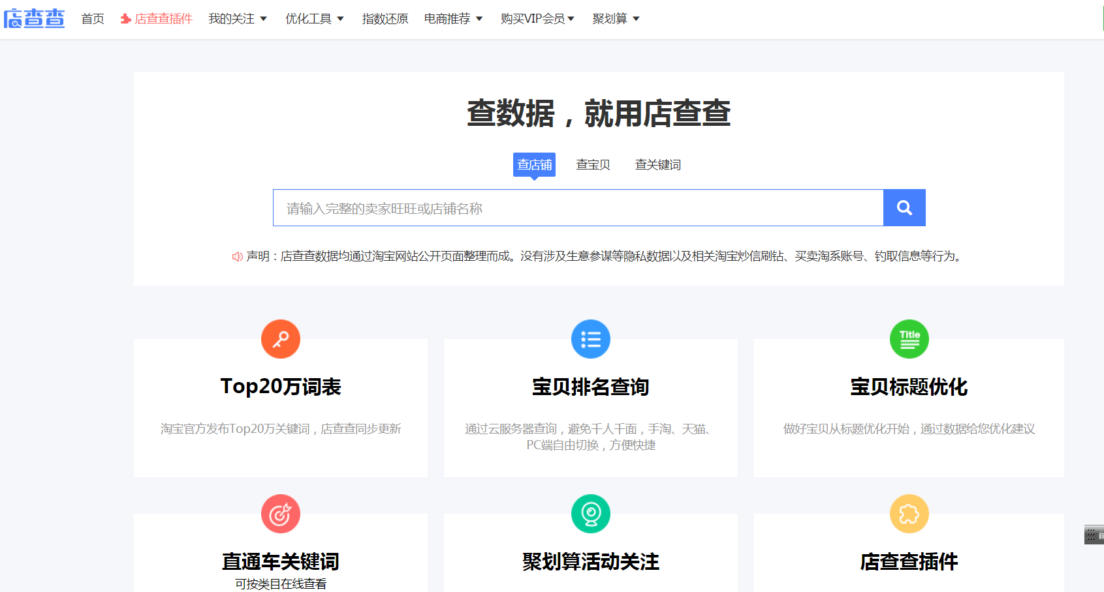Click the 声明 disclaimer text
The width and height of the screenshot is (1104, 592).
605,257
